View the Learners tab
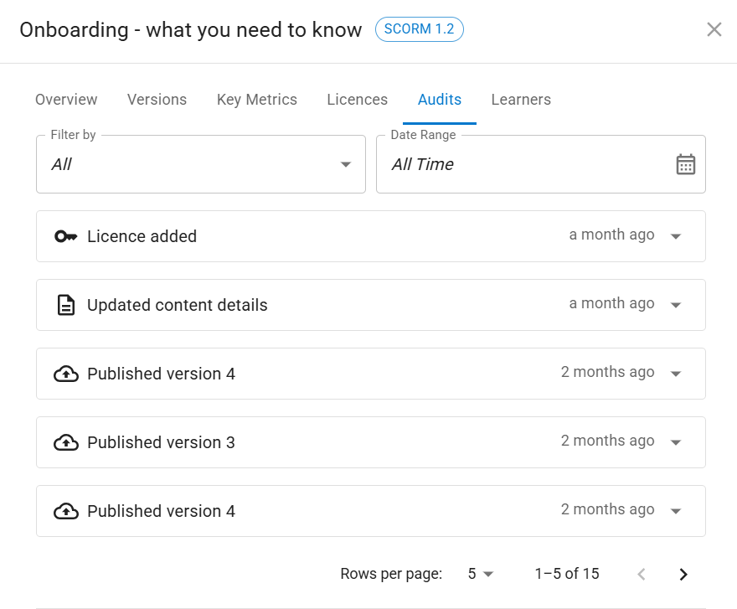737x609 pixels. pyautogui.click(x=521, y=100)
